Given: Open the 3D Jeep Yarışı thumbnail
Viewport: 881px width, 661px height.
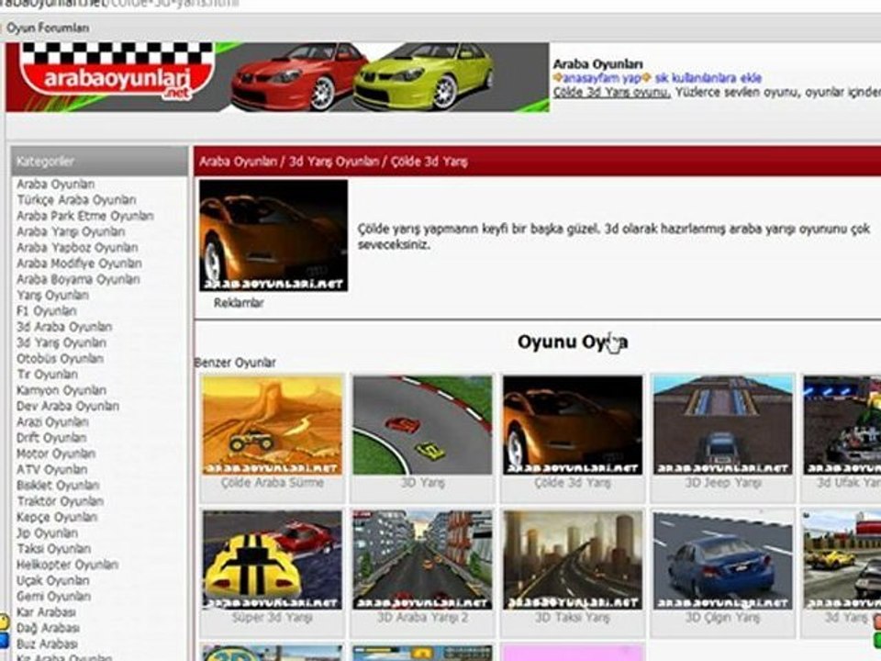Looking at the screenshot, I should pyautogui.click(x=723, y=425).
